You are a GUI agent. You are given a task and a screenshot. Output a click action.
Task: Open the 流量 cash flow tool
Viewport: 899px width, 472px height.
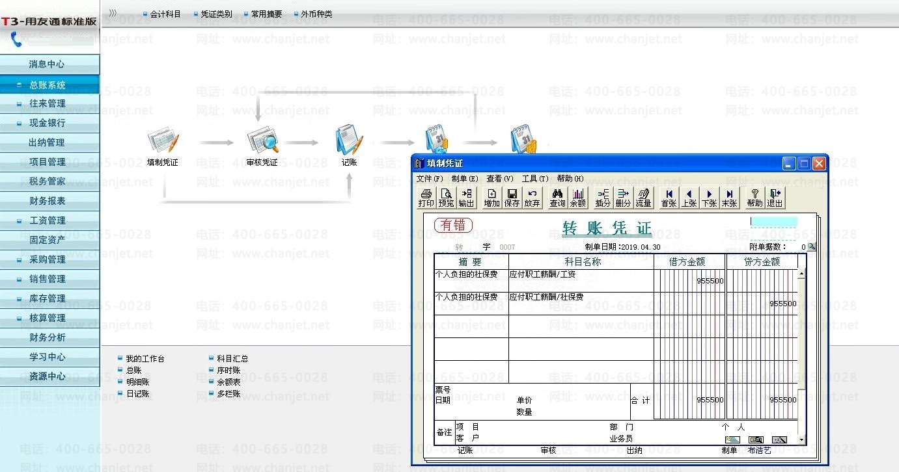[x=643, y=198]
